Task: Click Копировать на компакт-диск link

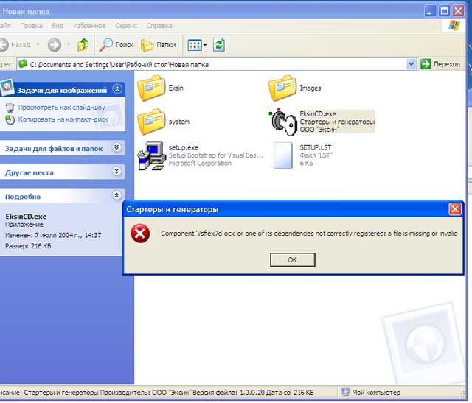Action: point(63,119)
